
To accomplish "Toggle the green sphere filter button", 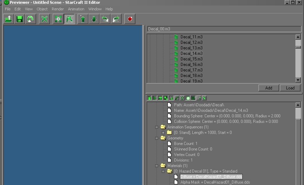I will (188, 98).
